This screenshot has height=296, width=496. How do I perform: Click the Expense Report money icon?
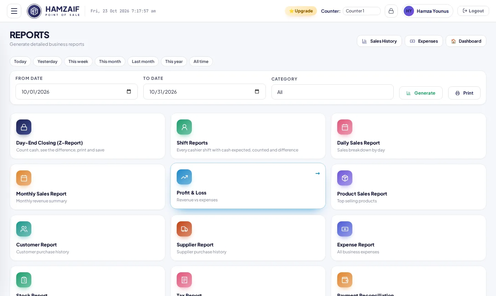[345, 229]
